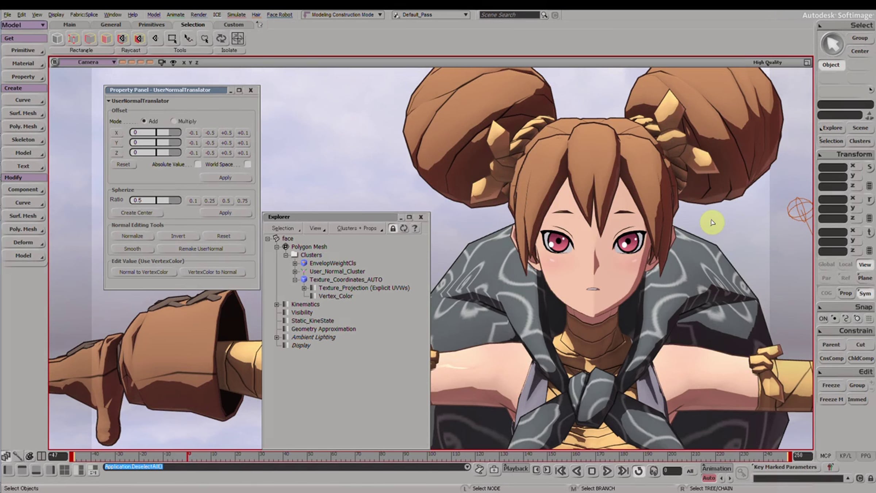The height and width of the screenshot is (493, 876).
Task: Click the large Select arrow tool icon
Action: click(832, 45)
